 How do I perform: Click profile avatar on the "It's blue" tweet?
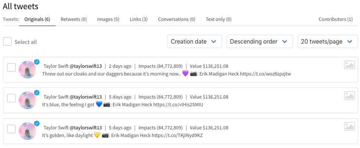[x=28, y=100]
